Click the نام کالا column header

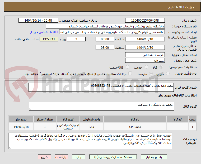[135, 119]
